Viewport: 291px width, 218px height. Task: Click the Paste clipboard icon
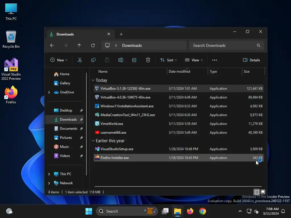coord(107,60)
